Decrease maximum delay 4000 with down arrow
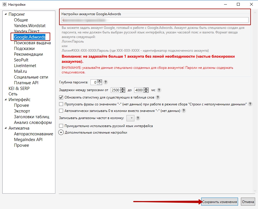 (146, 91)
